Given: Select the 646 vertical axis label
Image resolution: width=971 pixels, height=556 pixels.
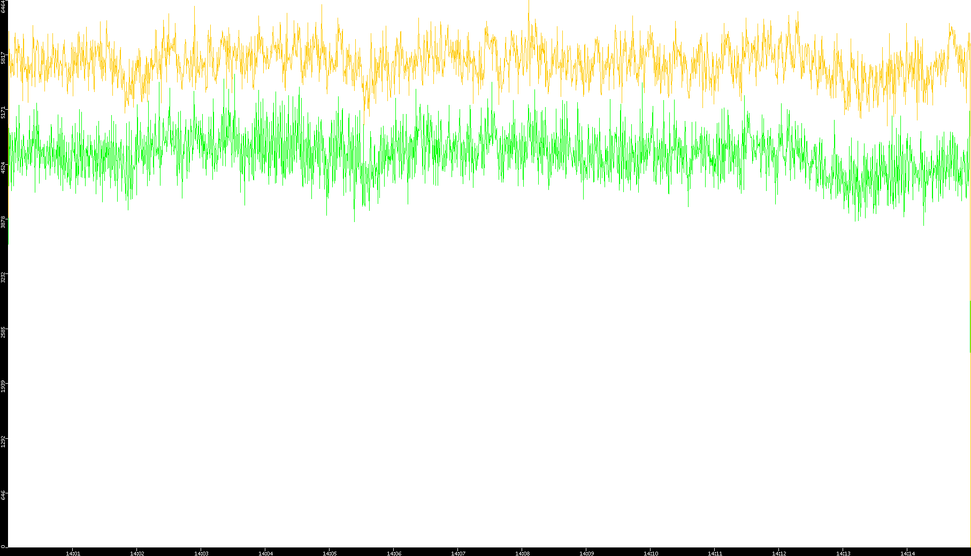Looking at the screenshot, I should click(4, 496).
